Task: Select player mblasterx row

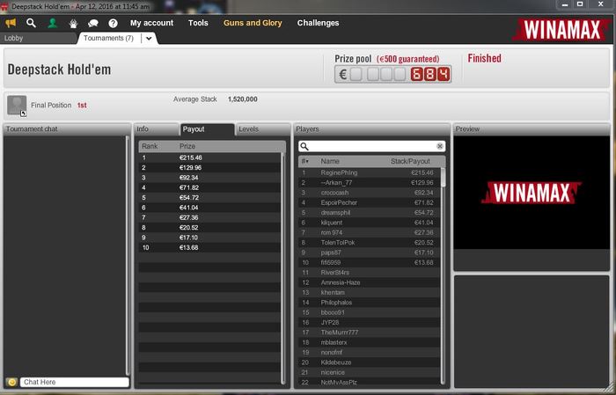Action: (x=370, y=342)
